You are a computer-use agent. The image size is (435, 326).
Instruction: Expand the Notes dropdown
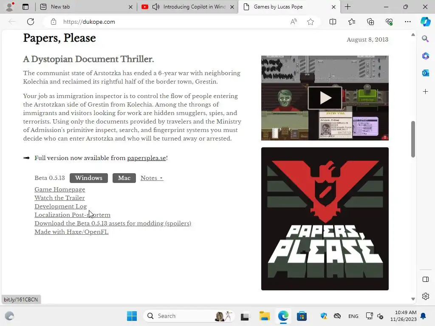coord(152,178)
